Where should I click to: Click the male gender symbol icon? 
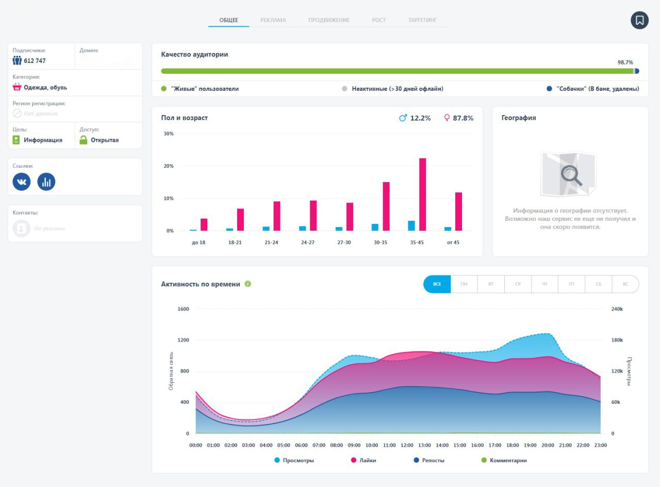click(x=403, y=118)
